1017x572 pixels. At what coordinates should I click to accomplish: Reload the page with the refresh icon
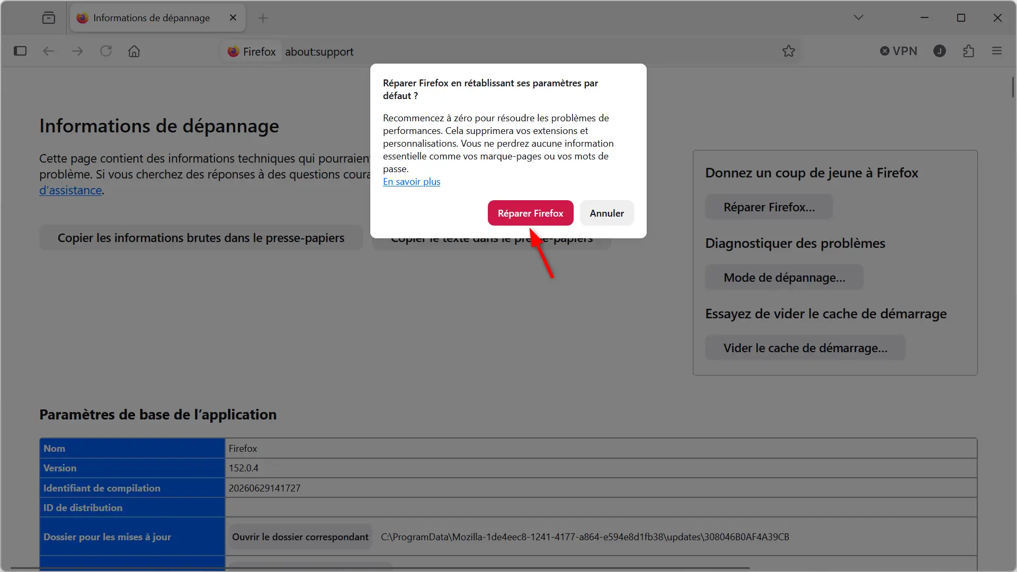106,51
